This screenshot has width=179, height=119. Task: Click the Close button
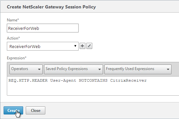point(36,110)
